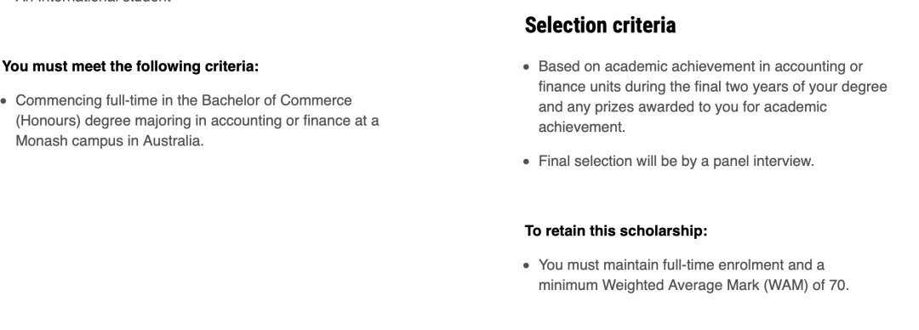
Task: Click the text "Monash campus in Australia."
Action: click(110, 140)
